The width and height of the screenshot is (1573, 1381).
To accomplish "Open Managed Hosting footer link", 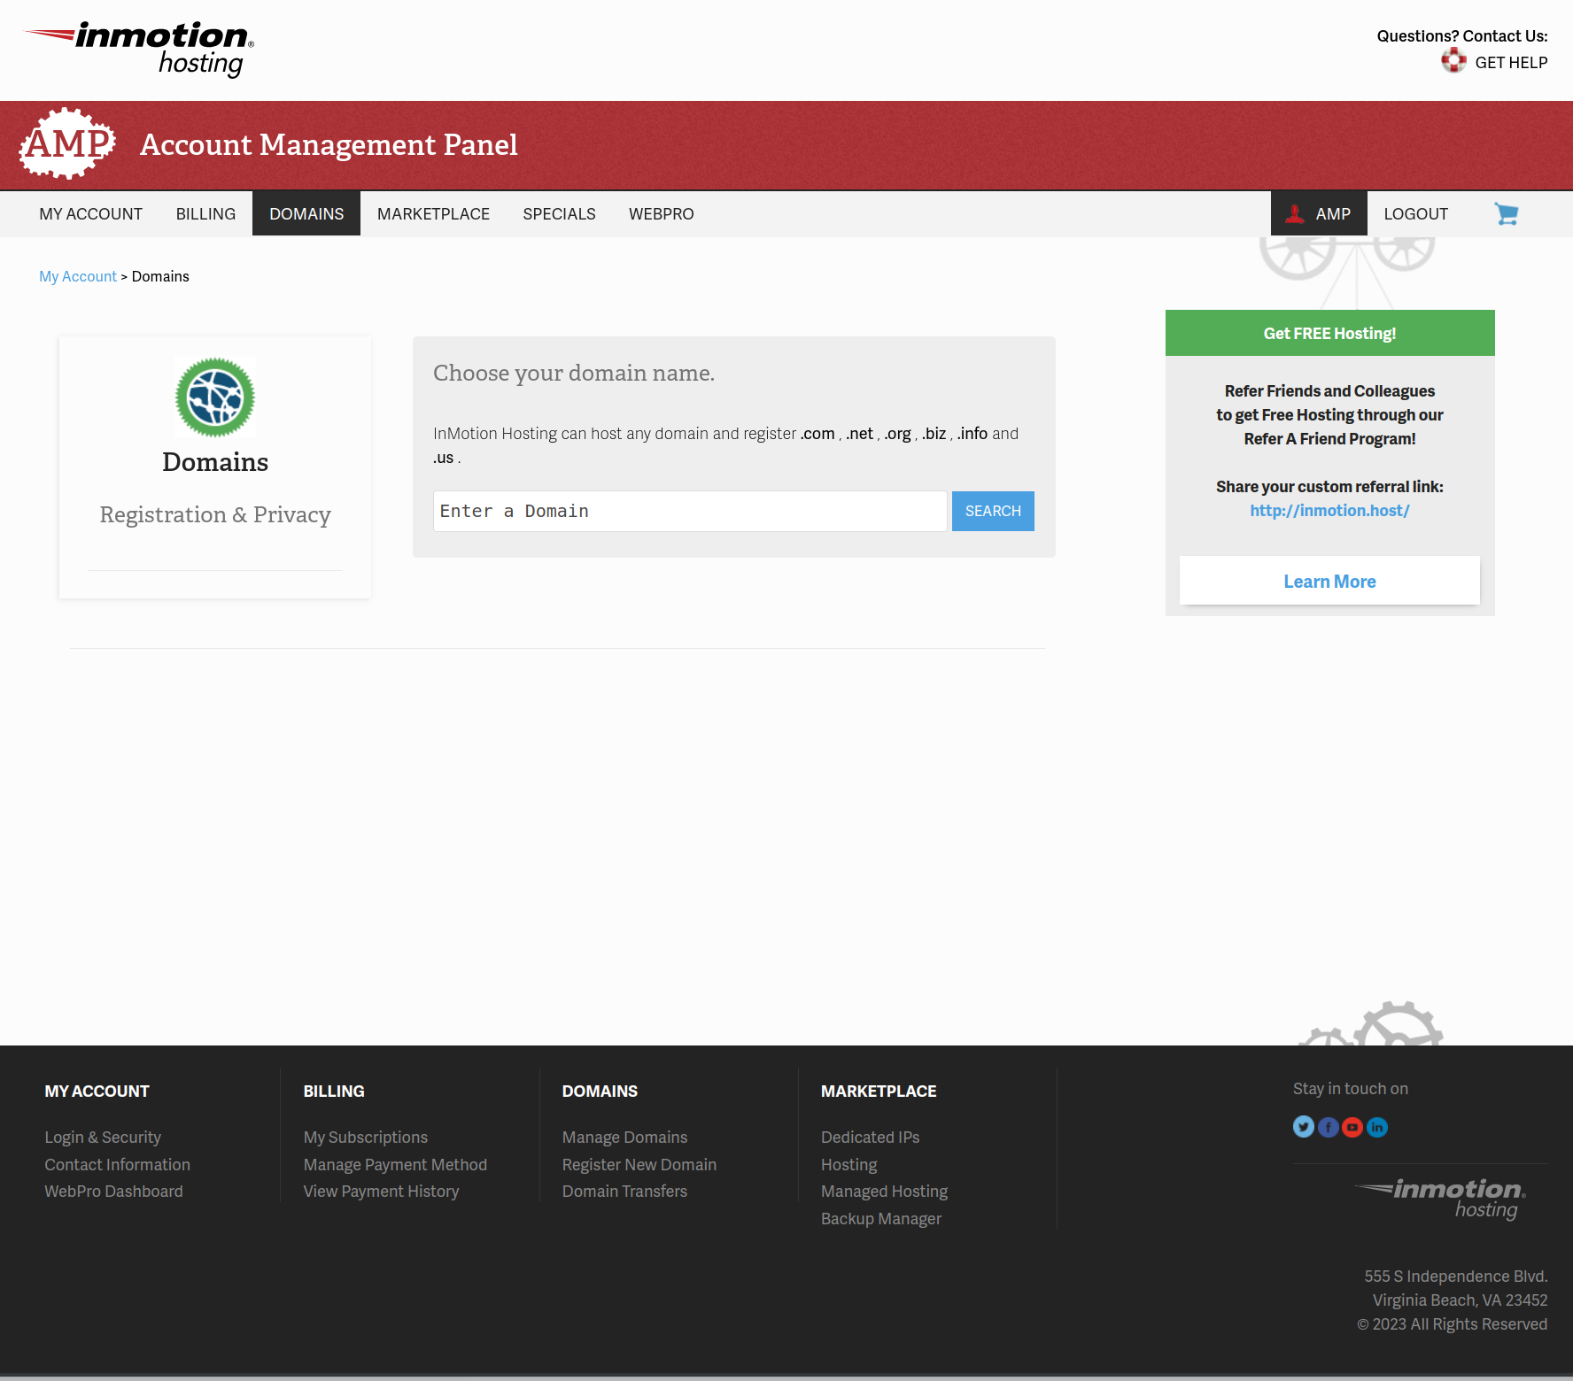I will (884, 1192).
